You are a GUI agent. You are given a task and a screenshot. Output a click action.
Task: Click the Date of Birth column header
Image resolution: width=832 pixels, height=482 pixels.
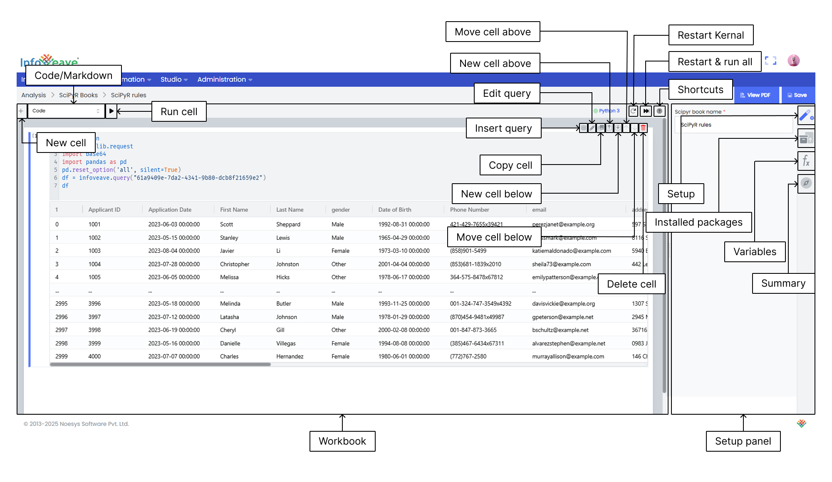[395, 210]
